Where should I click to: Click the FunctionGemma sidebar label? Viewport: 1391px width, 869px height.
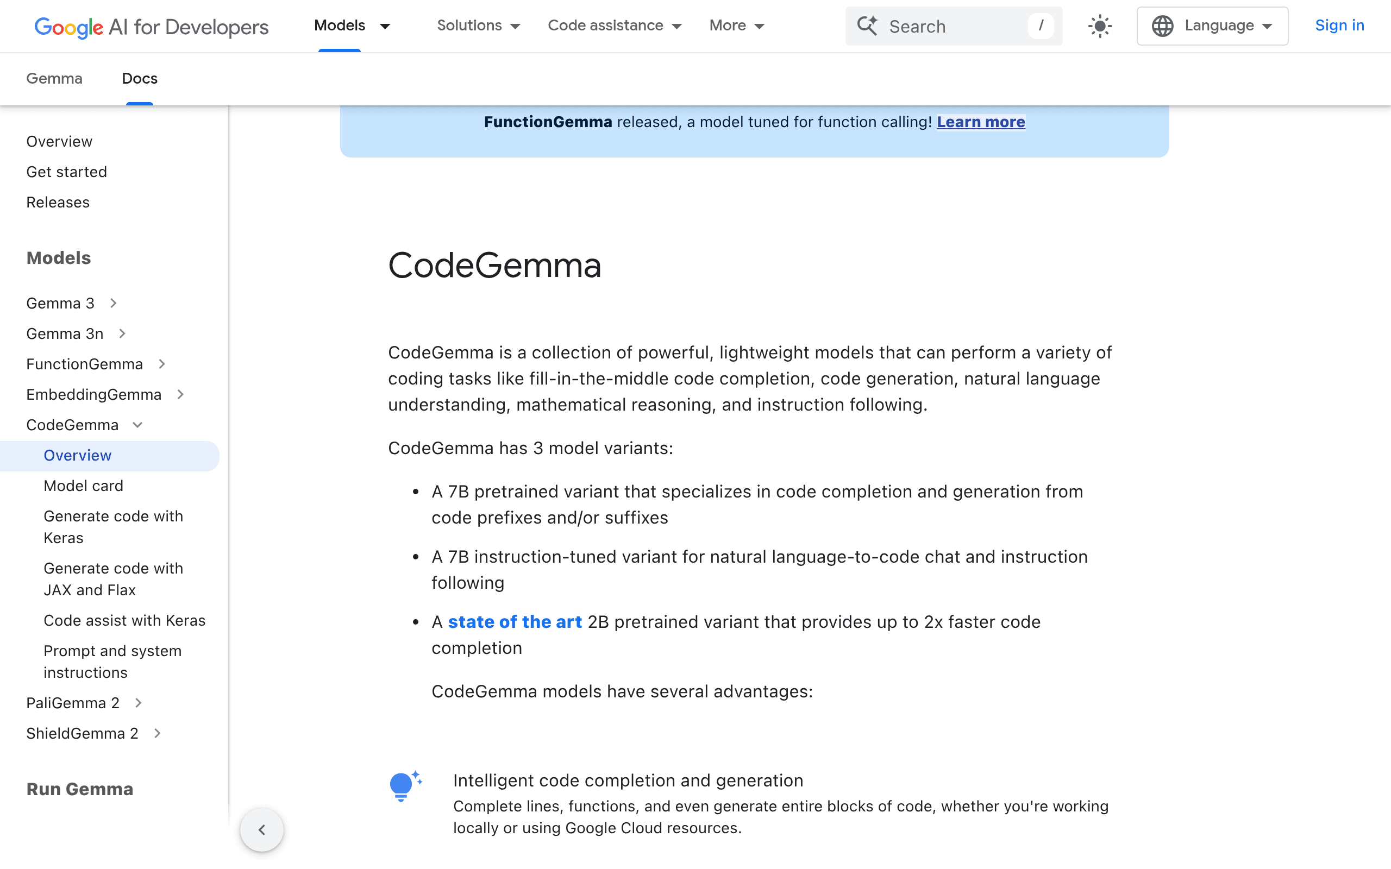pos(85,364)
